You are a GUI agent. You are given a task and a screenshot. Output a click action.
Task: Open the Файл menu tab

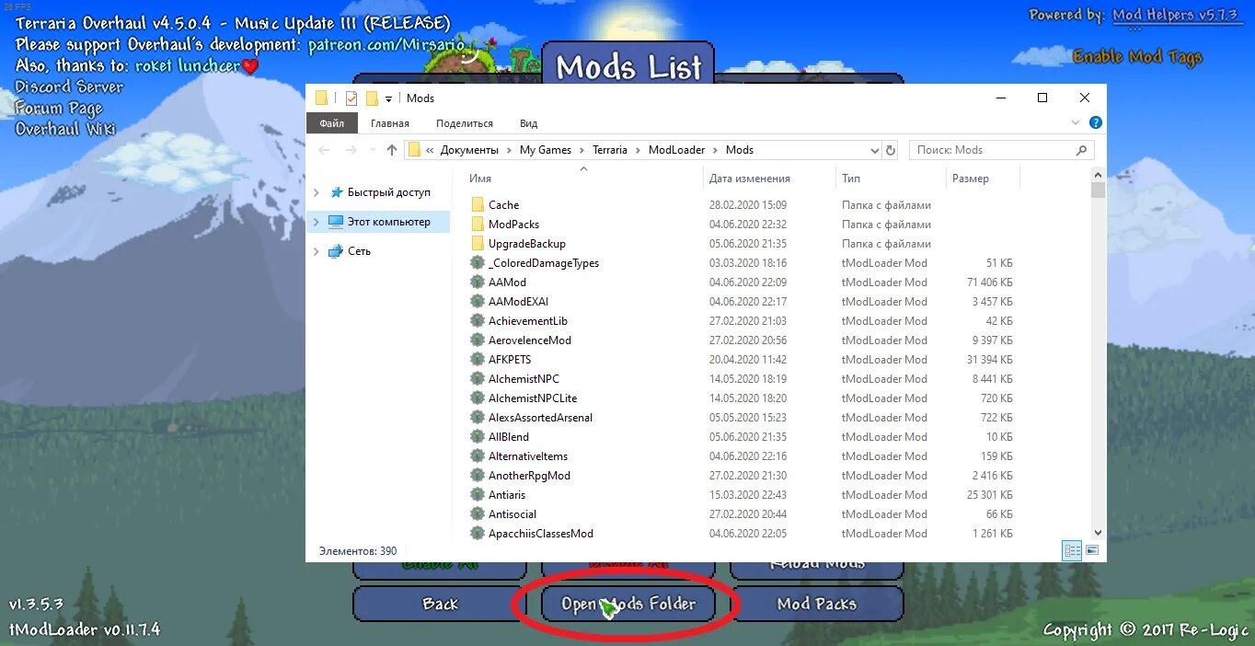[331, 123]
